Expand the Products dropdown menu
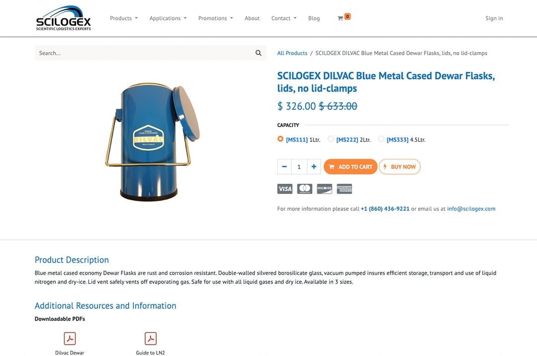 [124, 18]
